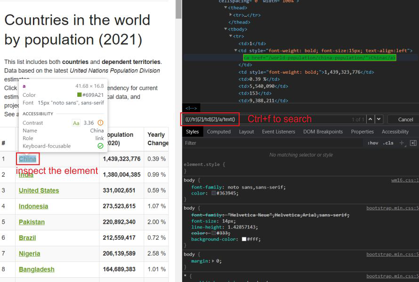The width and height of the screenshot is (419, 282).
Task: Open the Bangladesh country link
Action: click(x=37, y=269)
